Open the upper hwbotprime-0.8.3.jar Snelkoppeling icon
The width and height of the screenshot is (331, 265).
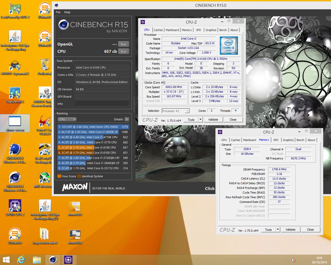[15, 40]
